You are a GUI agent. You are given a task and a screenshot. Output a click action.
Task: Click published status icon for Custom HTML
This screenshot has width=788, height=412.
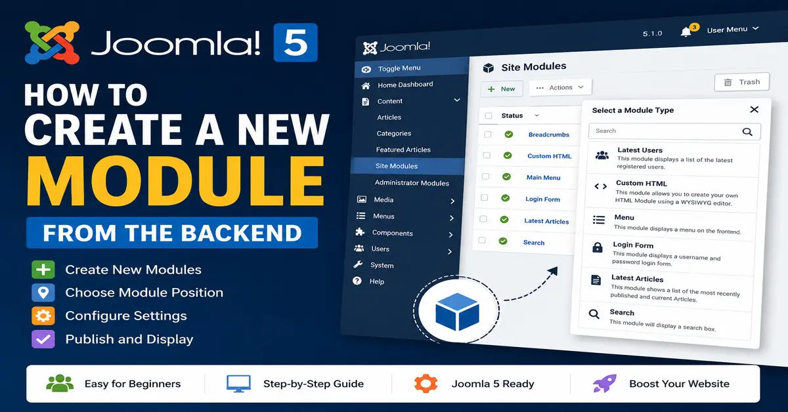[508, 155]
